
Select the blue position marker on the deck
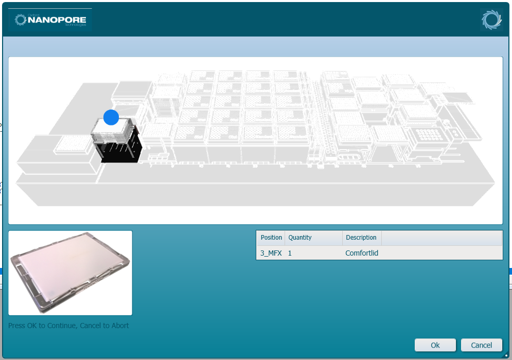click(x=111, y=117)
